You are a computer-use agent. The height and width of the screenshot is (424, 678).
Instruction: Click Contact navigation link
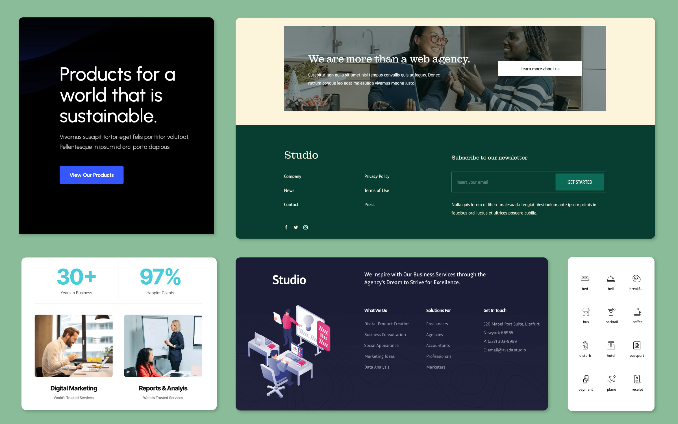coord(291,204)
